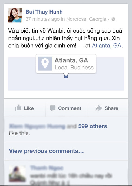This screenshot has width=132, height=186.
Task: Open the blurred commenter's avatar
Action: click(17, 174)
